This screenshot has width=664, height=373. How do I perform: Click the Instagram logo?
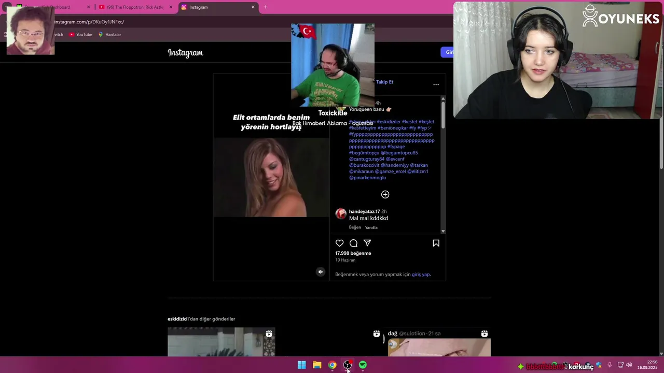pyautogui.click(x=185, y=52)
